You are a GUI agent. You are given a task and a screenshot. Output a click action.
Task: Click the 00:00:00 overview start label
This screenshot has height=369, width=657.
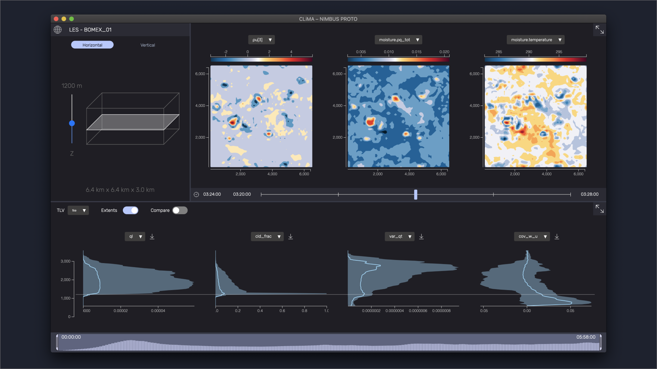pos(71,337)
